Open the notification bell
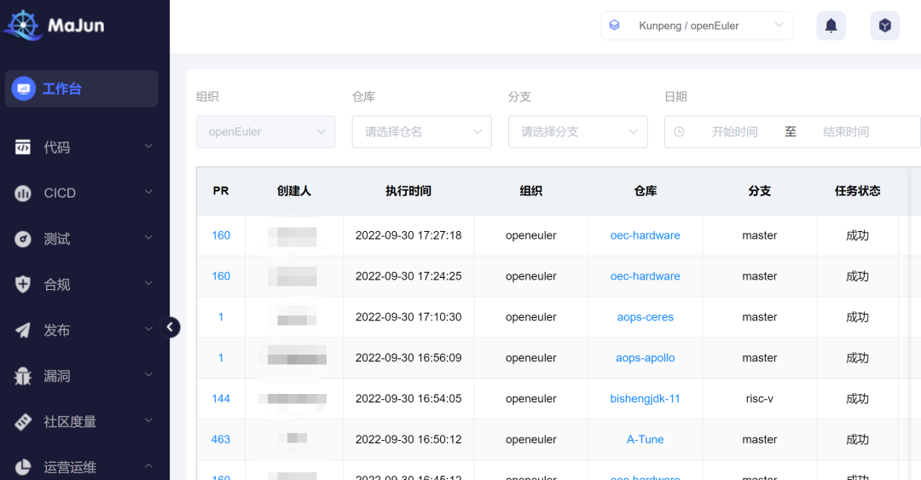 click(x=831, y=26)
